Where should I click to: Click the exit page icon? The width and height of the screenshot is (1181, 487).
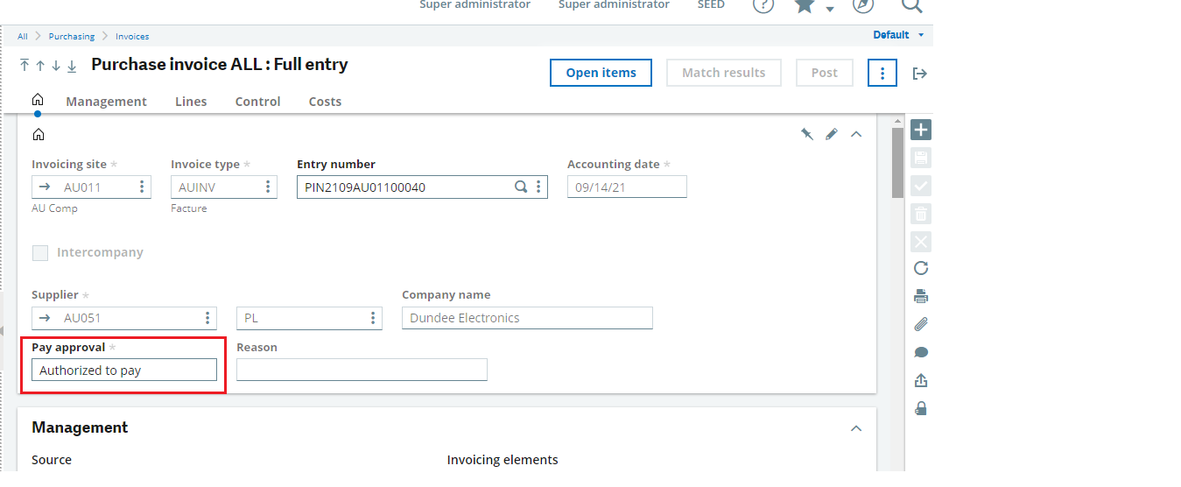(x=919, y=74)
